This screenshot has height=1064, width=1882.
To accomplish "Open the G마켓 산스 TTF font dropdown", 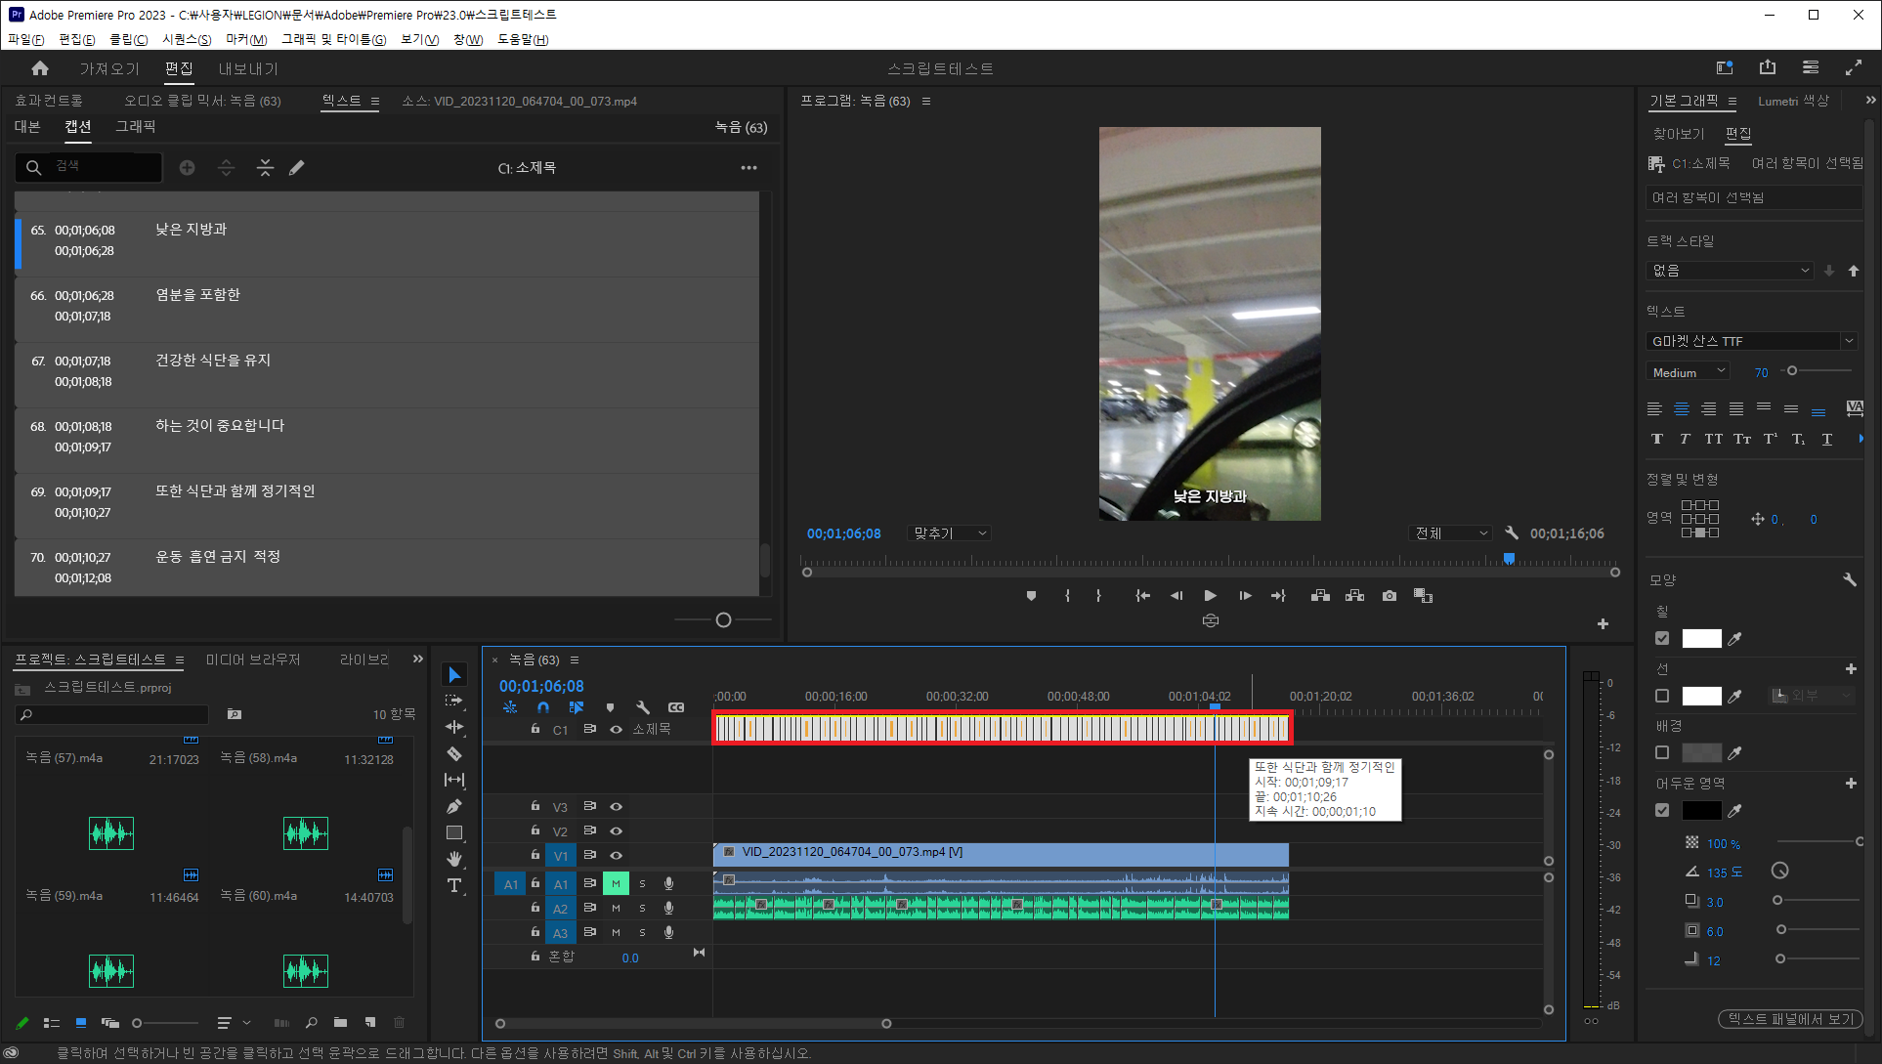I will 1848,341.
